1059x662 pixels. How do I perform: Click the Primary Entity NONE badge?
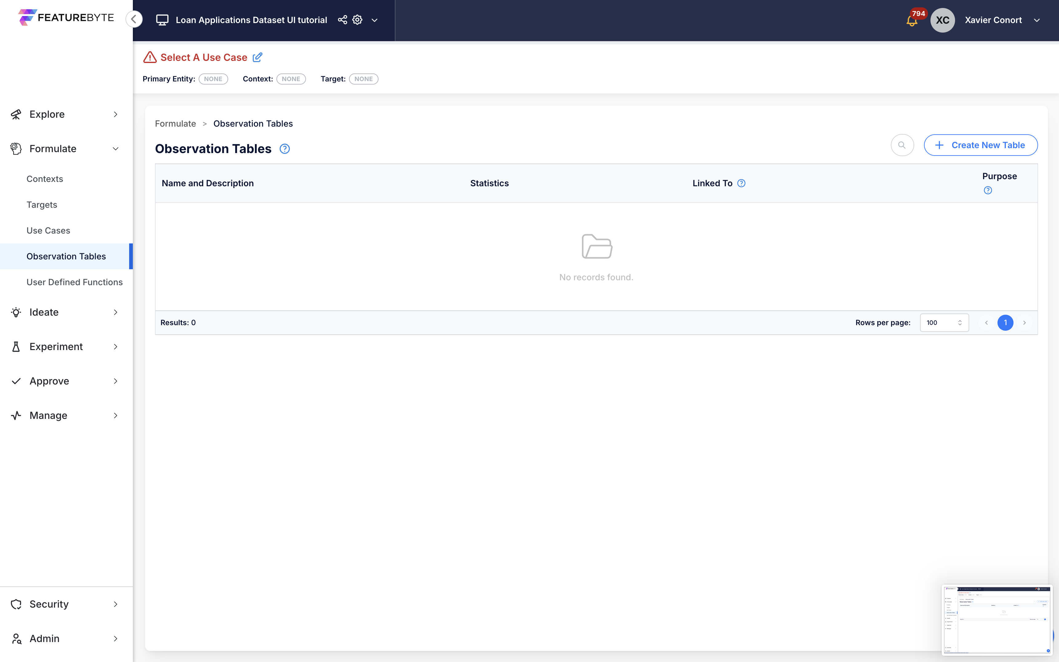pos(213,79)
